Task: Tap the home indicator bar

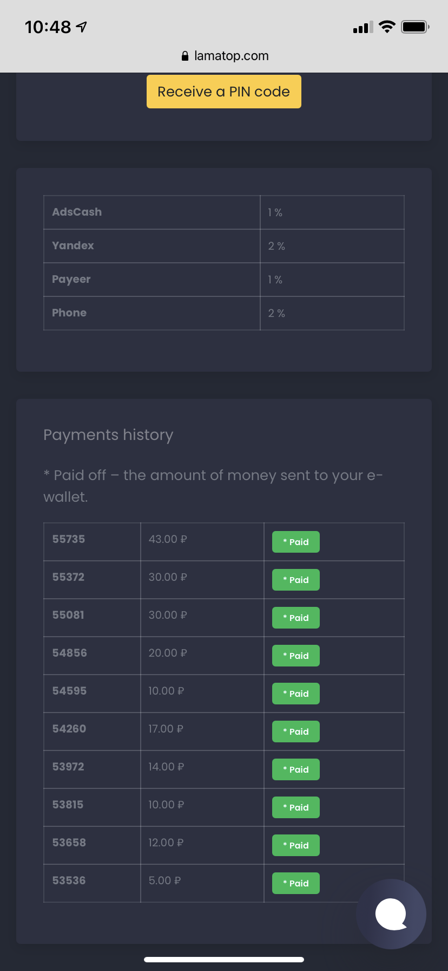Action: (224, 959)
